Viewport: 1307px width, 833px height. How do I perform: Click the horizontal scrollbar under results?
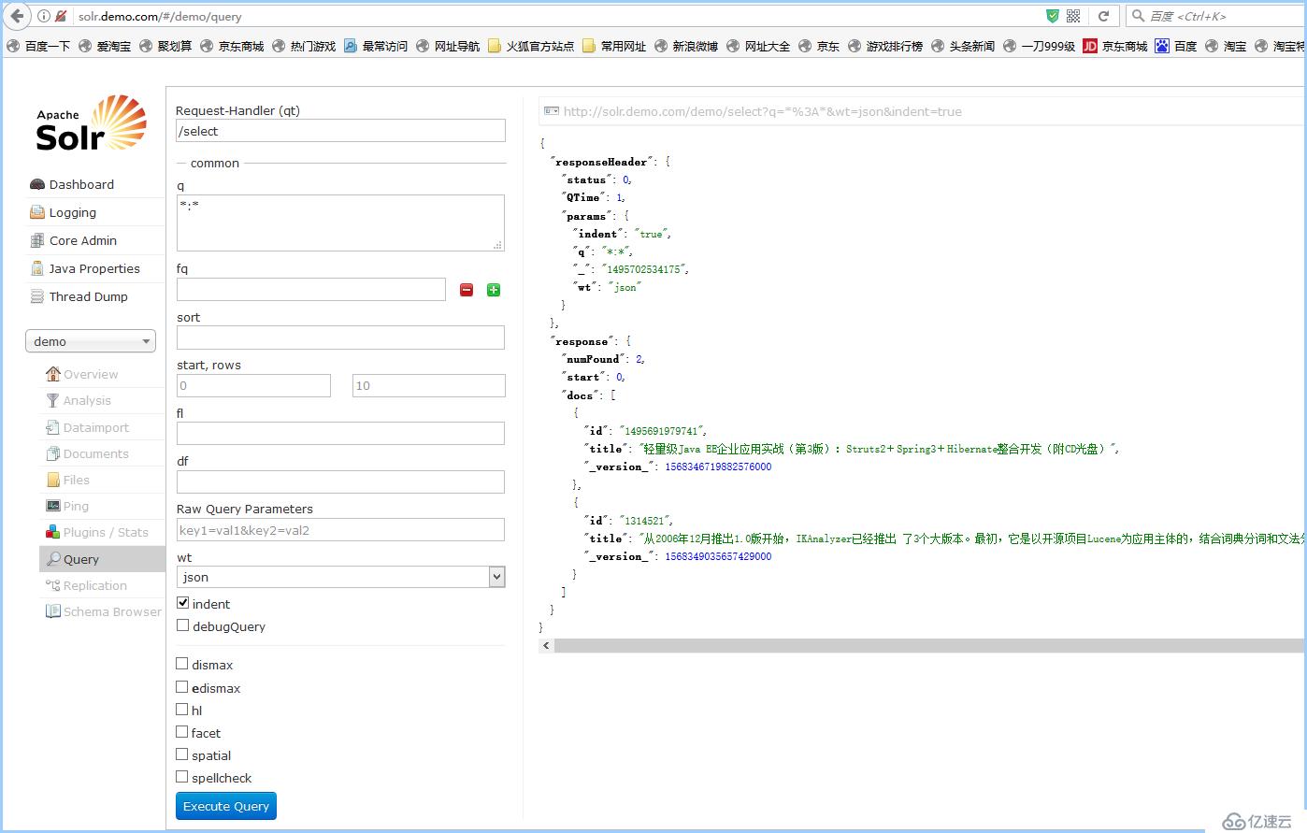929,646
